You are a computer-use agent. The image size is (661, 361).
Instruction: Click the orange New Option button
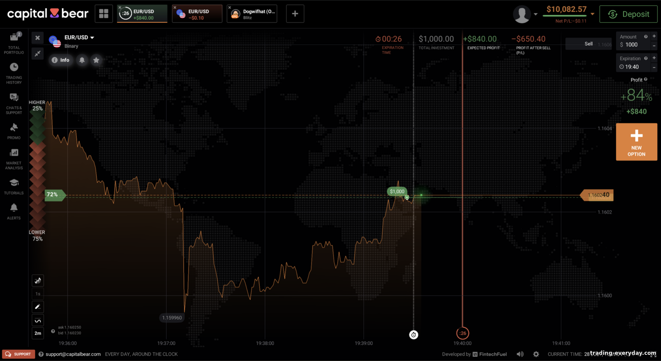pos(636,142)
